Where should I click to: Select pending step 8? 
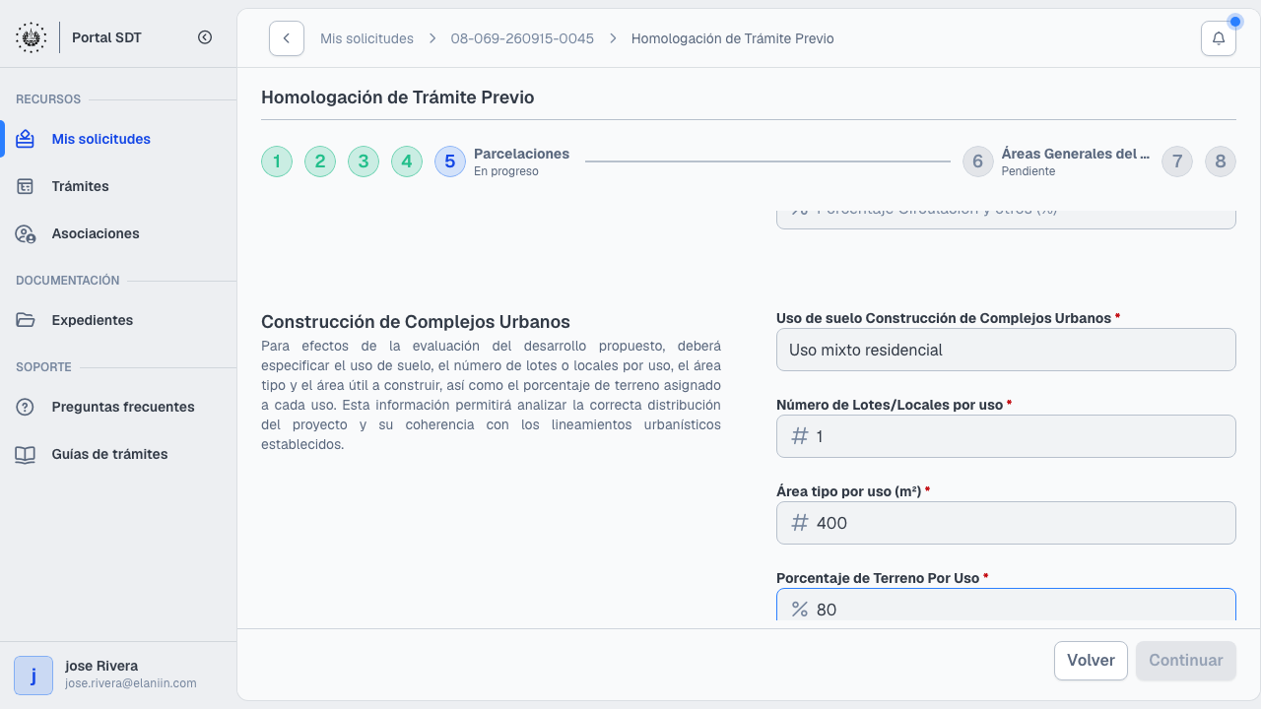[1221, 161]
